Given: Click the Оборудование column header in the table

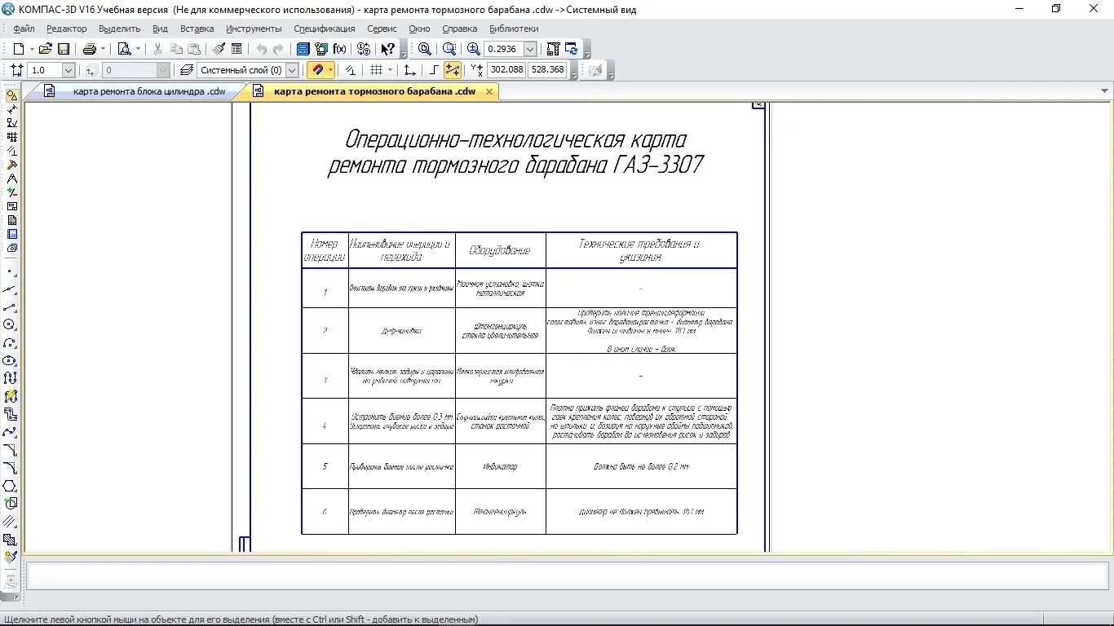Looking at the screenshot, I should 500,251.
